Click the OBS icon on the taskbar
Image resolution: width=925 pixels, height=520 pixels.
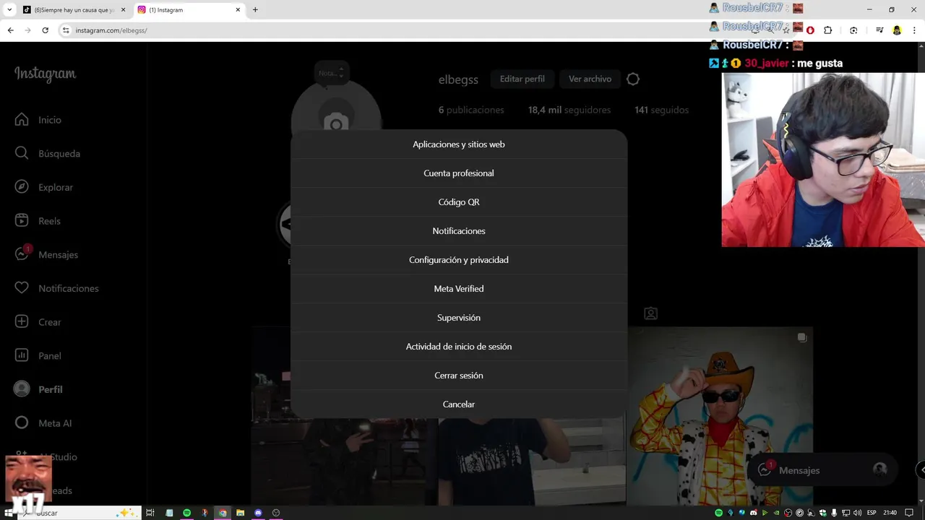pyautogui.click(x=276, y=513)
